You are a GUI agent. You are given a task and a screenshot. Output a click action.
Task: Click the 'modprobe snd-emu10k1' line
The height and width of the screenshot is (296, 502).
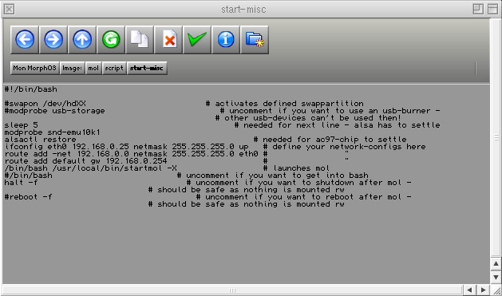coord(52,132)
